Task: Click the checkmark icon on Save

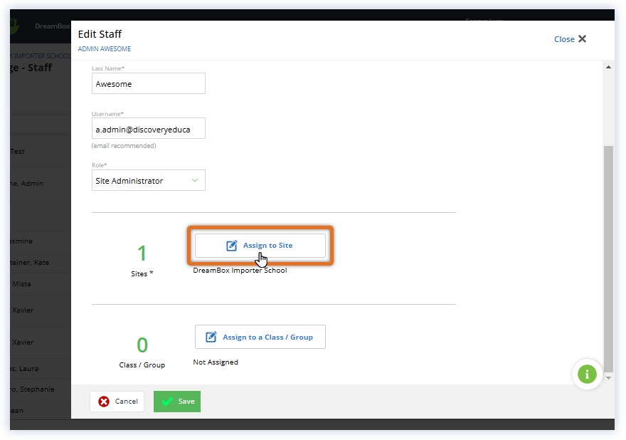Action: pos(167,402)
